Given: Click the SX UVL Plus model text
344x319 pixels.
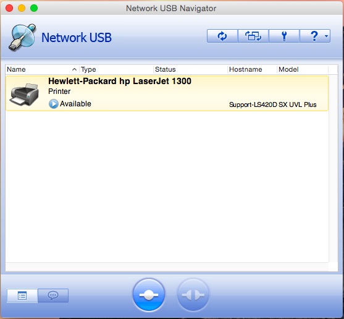Looking at the screenshot, I should pyautogui.click(x=298, y=104).
